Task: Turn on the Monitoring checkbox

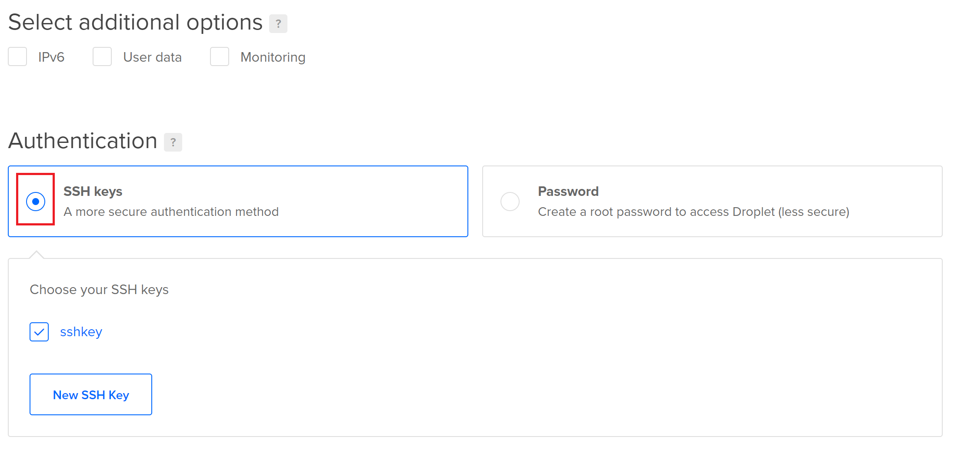Action: (220, 57)
